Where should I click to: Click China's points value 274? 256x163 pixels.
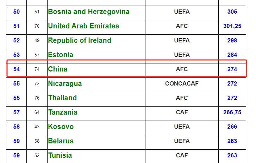(232, 69)
